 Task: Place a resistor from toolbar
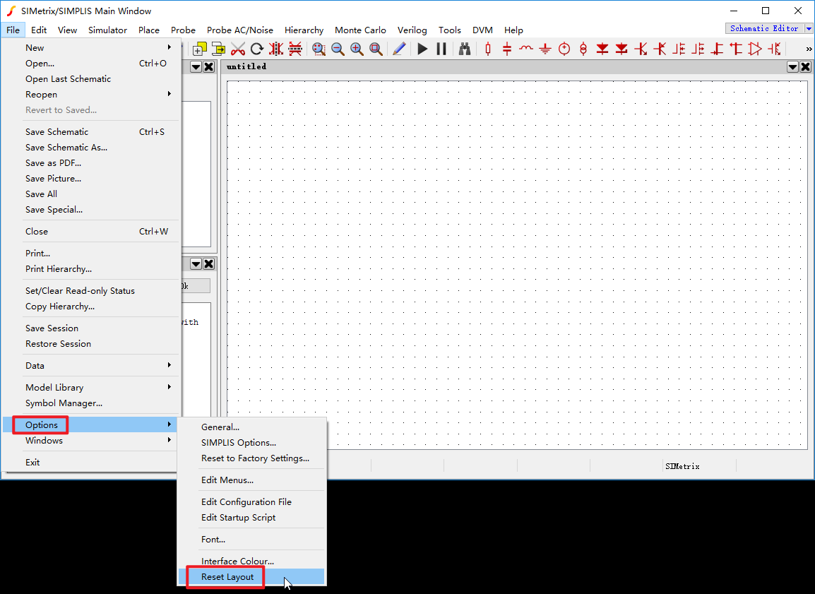point(488,49)
